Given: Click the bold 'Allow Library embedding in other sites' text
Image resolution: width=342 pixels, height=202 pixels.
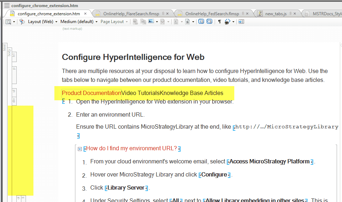Looking at the screenshot, I should tap(255, 200).
